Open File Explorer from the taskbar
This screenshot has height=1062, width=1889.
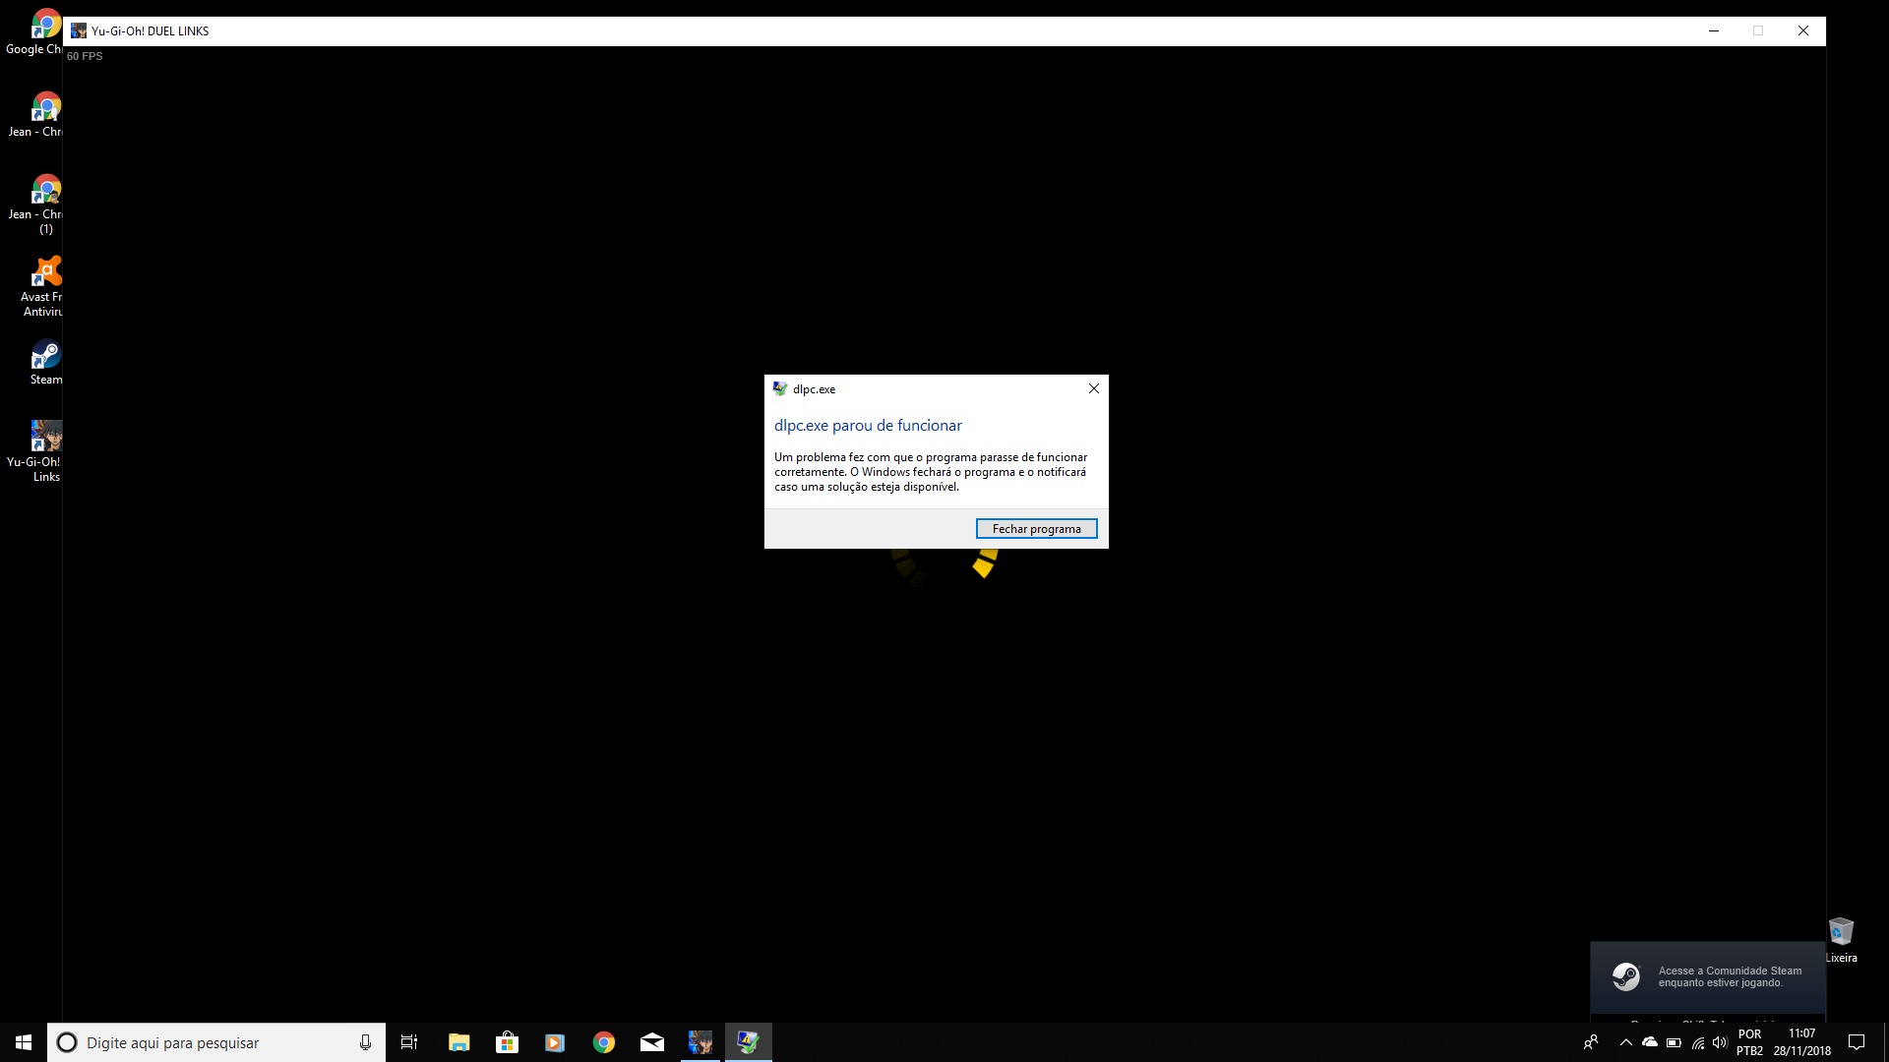458,1042
